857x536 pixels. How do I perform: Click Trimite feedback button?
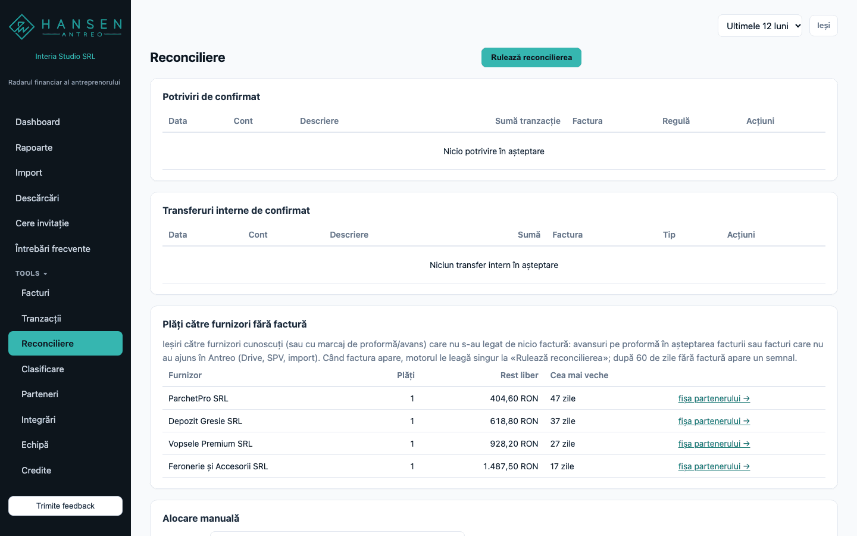[x=65, y=506]
